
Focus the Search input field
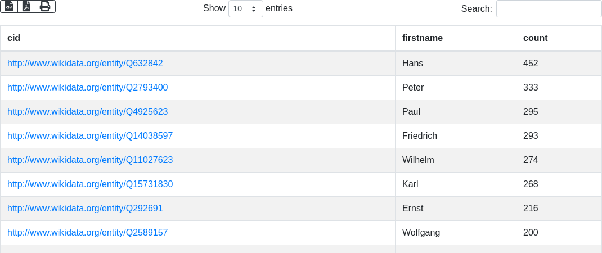click(549, 9)
